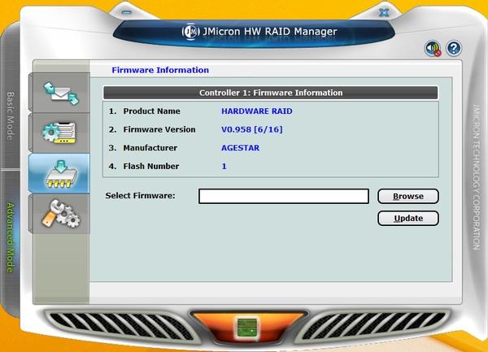Click the Browse button
This screenshot has width=488, height=352.
[x=408, y=196]
